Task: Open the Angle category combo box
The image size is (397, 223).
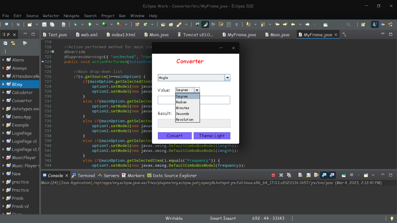Action: (x=228, y=78)
